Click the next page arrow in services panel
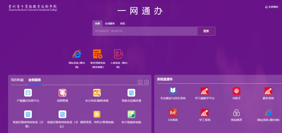282x133 pixels. (x=147, y=82)
